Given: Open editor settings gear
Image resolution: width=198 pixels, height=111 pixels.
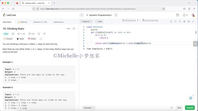Looking at the screenshot, I should tap(189, 22).
